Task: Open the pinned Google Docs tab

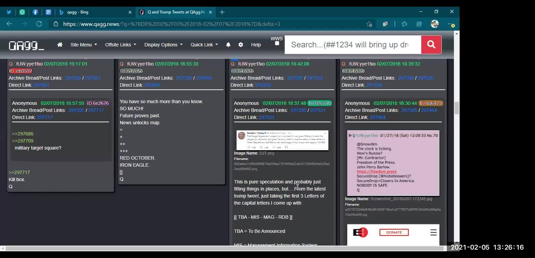Action: (x=48, y=12)
